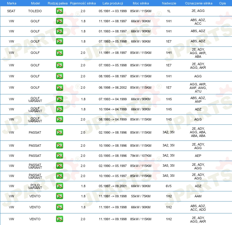Click date range 06.1998 -> 06.2002
Screen dimensions: 232x225
pyautogui.click(x=113, y=87)
